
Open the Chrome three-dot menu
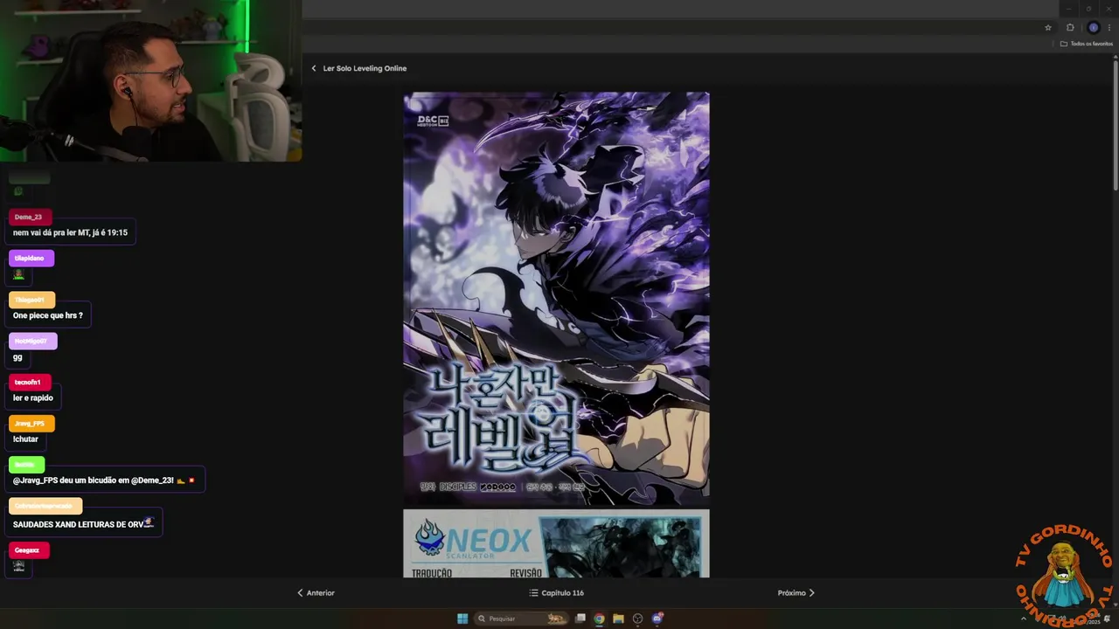(1109, 27)
